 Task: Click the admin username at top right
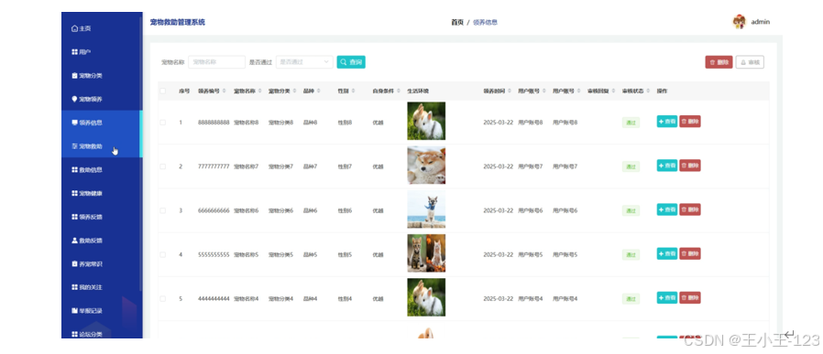point(760,22)
